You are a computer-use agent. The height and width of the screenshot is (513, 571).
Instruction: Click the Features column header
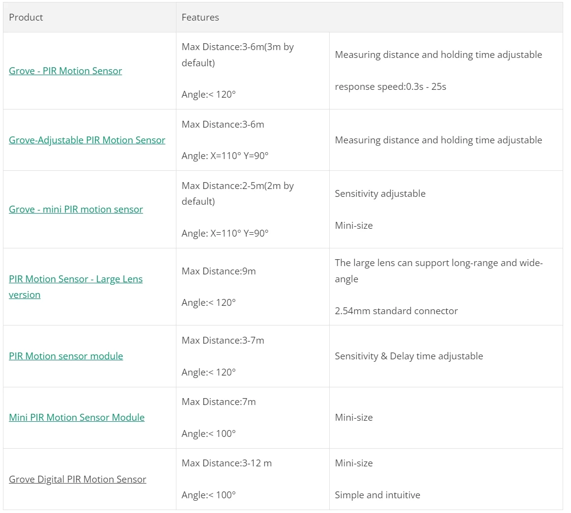click(x=200, y=18)
